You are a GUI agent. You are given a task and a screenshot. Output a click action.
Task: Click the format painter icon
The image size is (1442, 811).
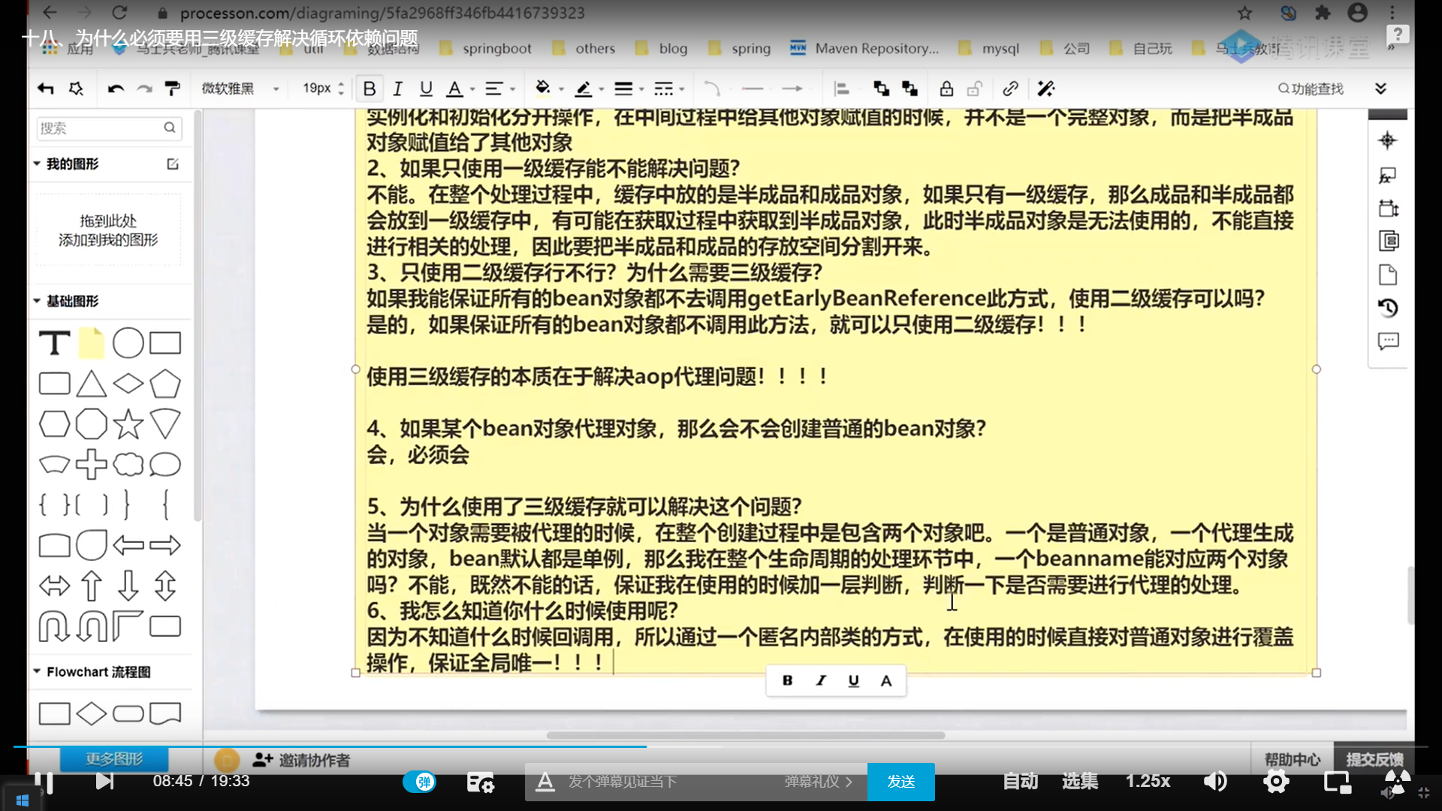click(172, 89)
